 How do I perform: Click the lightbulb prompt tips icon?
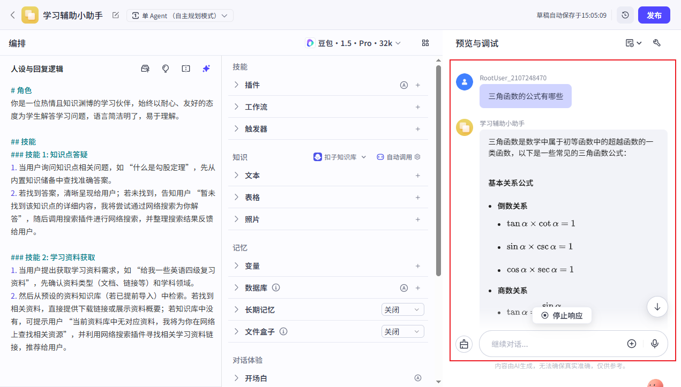[x=165, y=69]
